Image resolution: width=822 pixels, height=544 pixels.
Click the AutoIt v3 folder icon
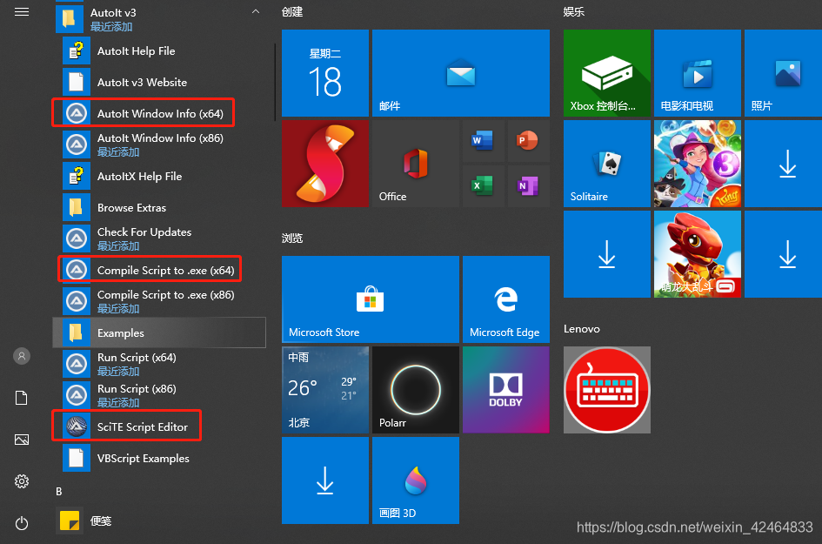[70, 19]
